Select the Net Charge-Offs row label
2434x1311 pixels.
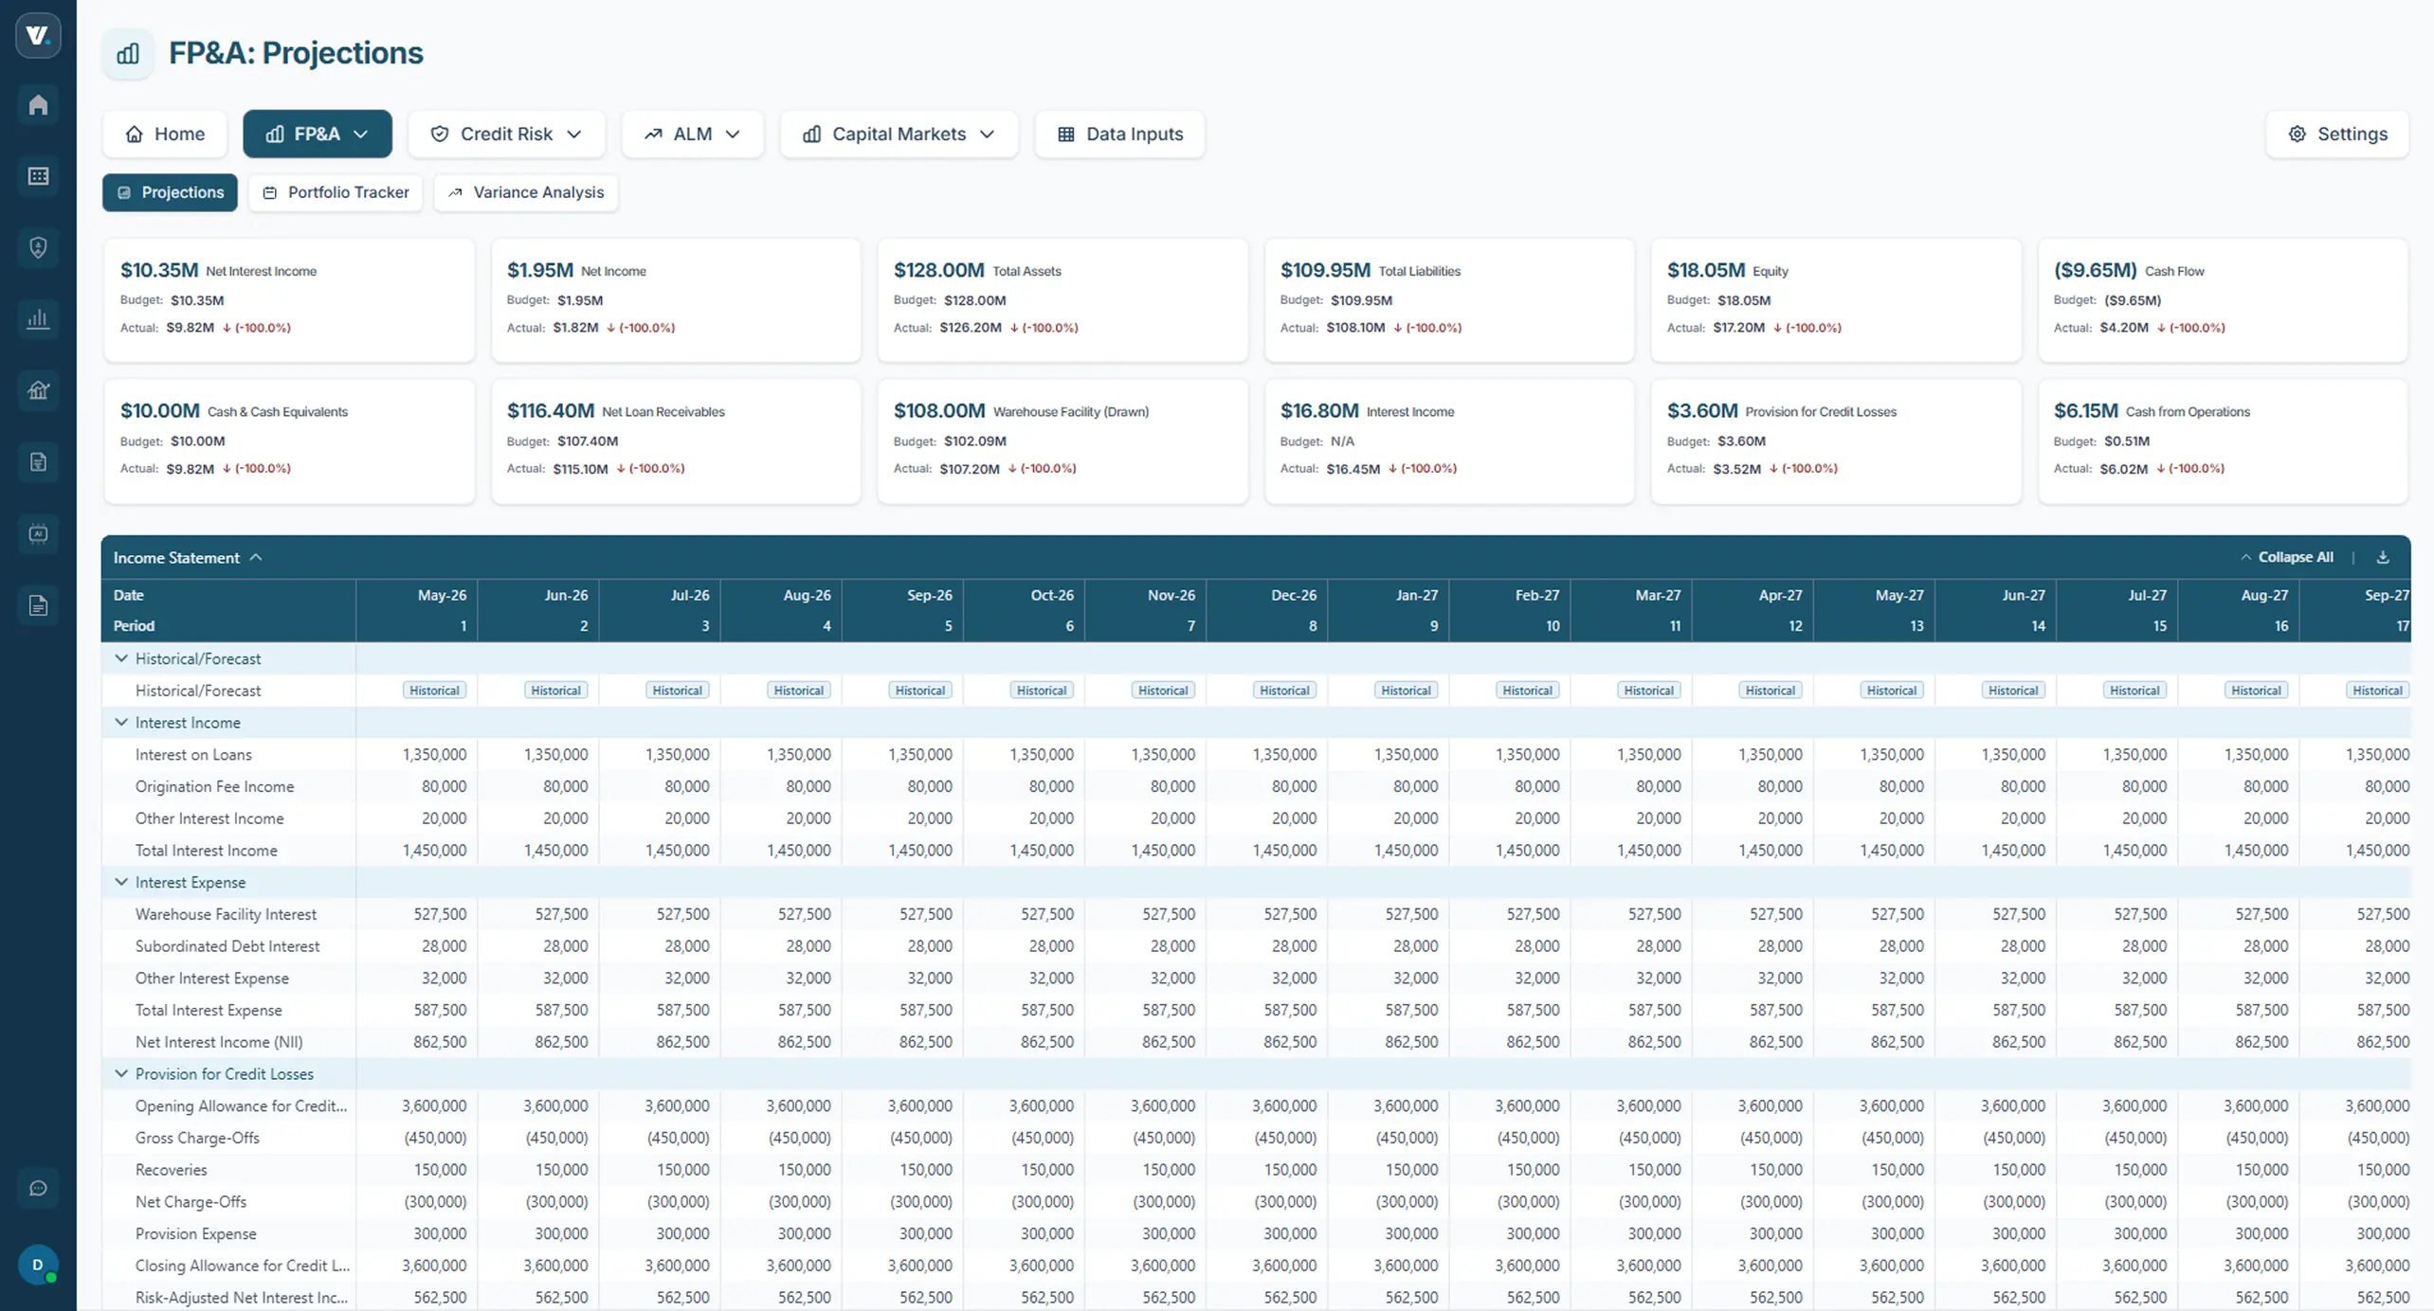pos(191,1202)
